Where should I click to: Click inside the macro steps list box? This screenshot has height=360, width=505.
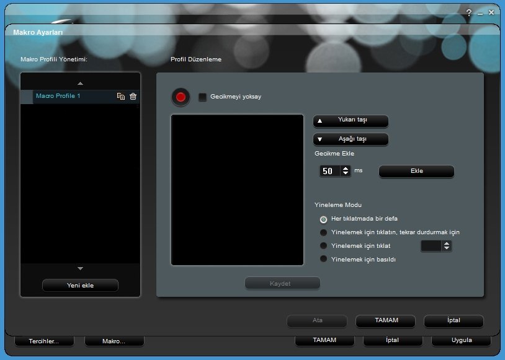click(x=238, y=190)
